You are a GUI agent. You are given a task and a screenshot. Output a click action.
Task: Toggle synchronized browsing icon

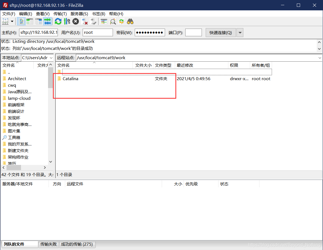[x=122, y=22]
